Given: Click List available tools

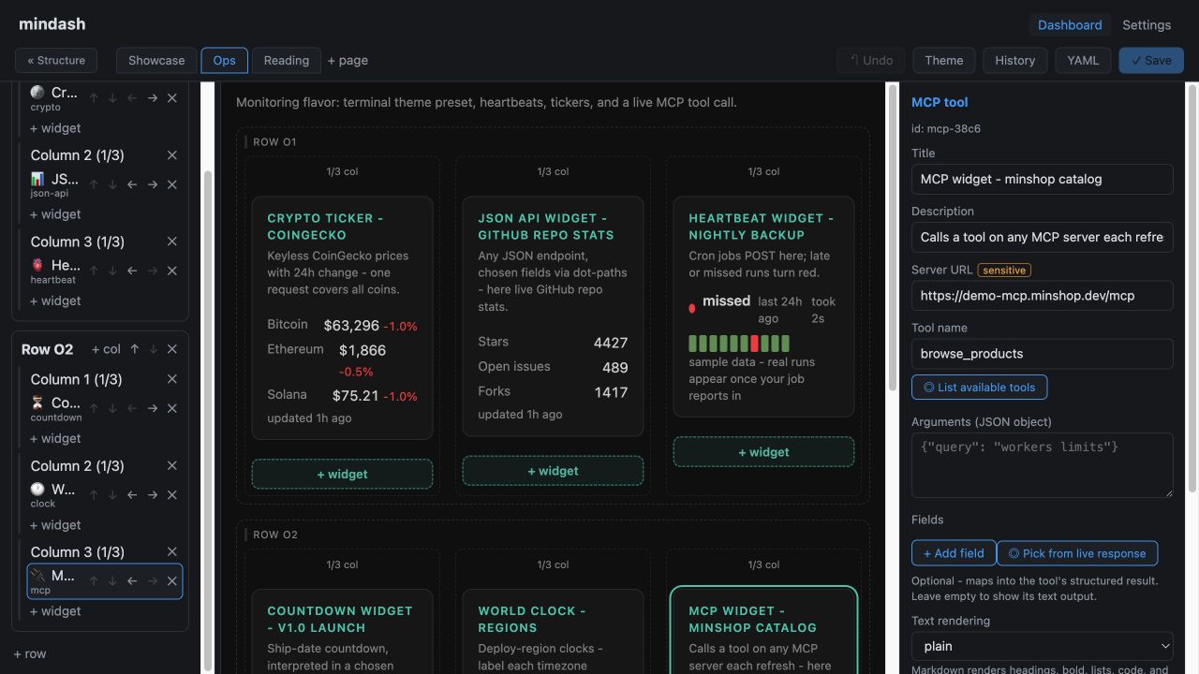Looking at the screenshot, I should pyautogui.click(x=980, y=387).
